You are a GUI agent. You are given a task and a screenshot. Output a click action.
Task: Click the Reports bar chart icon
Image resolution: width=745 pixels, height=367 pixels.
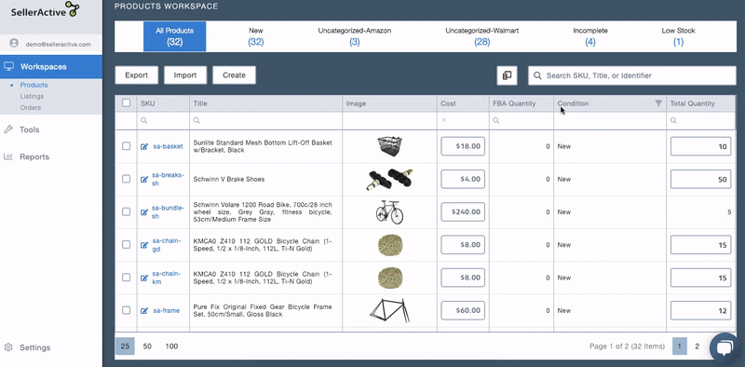click(x=8, y=156)
